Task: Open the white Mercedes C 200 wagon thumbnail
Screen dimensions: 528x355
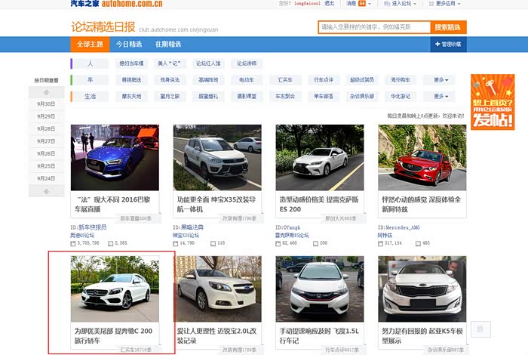Action: (115, 289)
